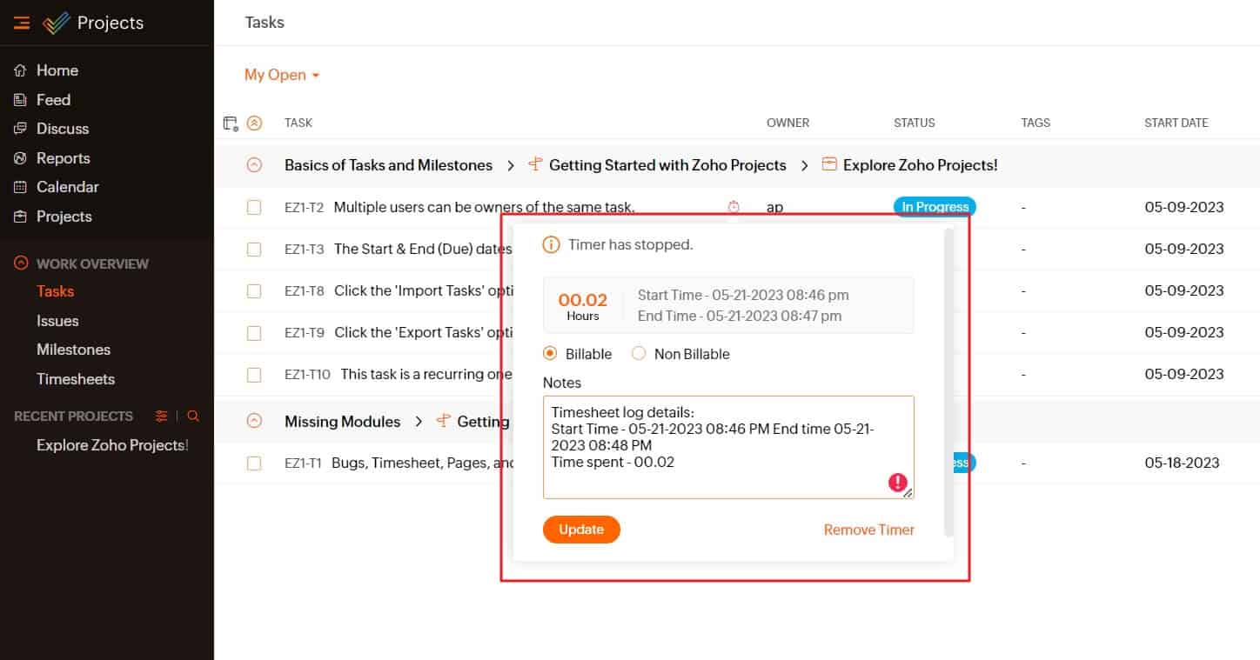Go to Timesheets under Work Overview

76,379
